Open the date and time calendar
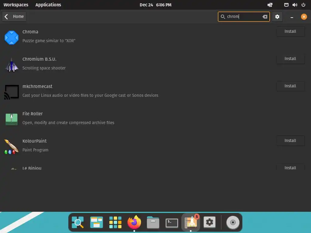Screen dimensions: 311x233 click(155, 5)
